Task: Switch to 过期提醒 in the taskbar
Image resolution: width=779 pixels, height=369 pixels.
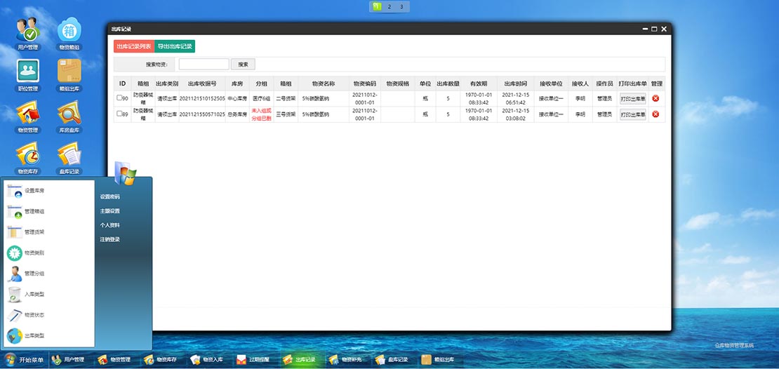Action: point(254,360)
